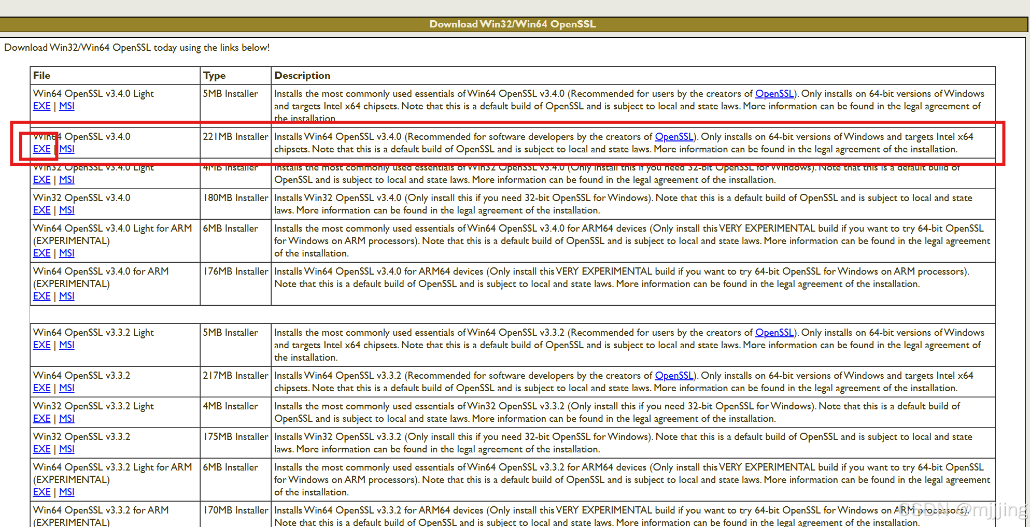Download MSI for Win64 OpenSSL v3.3.2 Light
Image resolution: width=1030 pixels, height=527 pixels.
coord(67,345)
